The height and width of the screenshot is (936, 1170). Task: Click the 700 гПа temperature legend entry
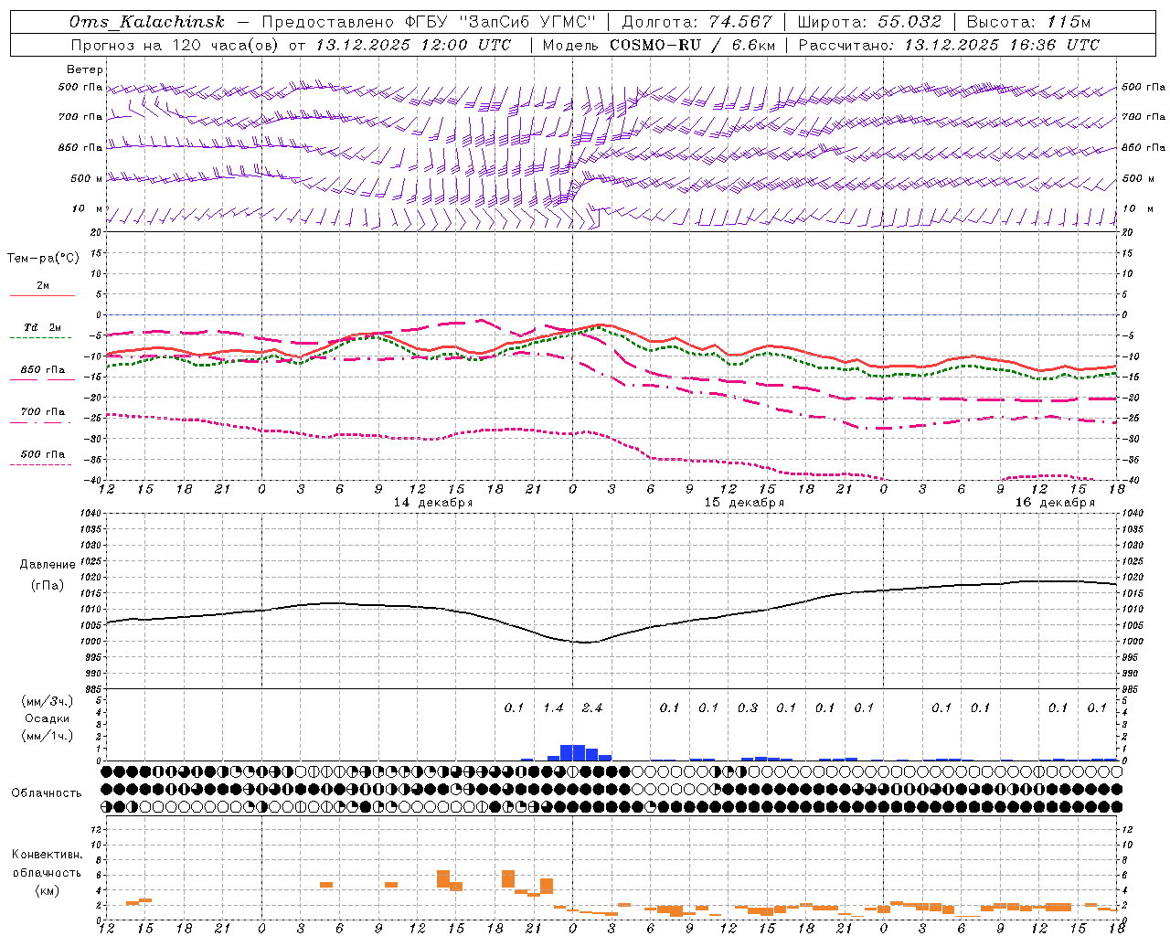[43, 411]
